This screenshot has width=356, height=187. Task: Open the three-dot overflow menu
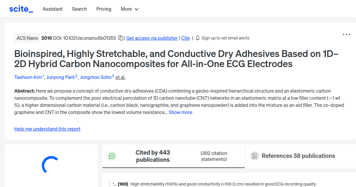click(x=346, y=34)
